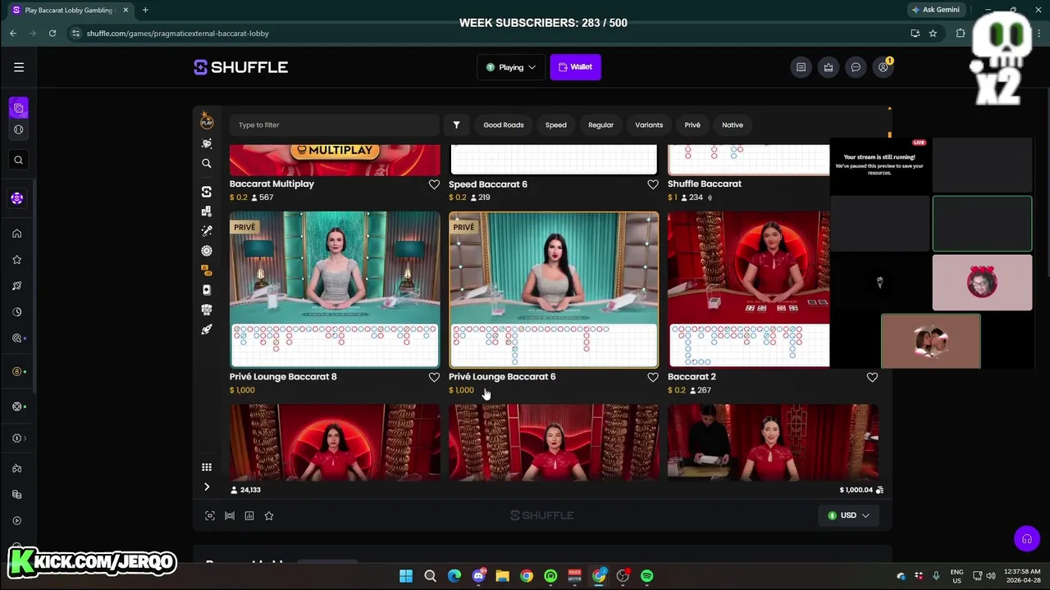Open the USD currency dropdown

[x=848, y=515]
